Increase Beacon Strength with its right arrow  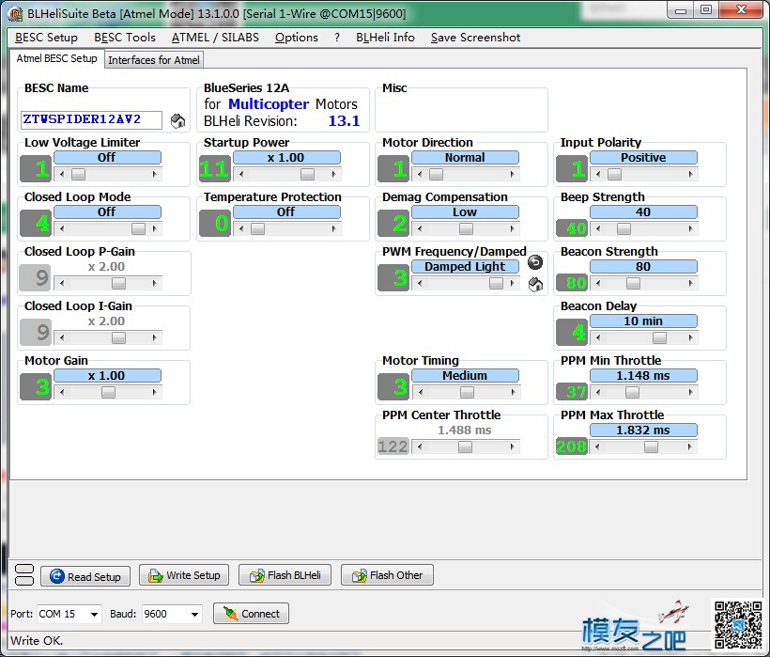690,283
